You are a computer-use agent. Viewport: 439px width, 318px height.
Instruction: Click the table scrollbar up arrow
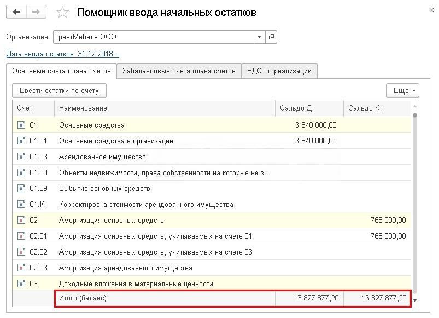click(x=415, y=107)
